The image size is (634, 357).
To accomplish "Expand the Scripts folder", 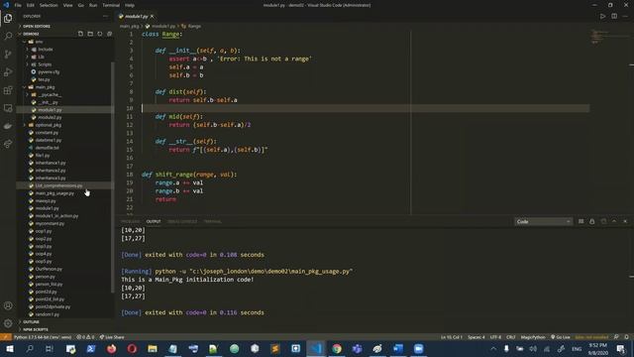I will click(x=45, y=64).
